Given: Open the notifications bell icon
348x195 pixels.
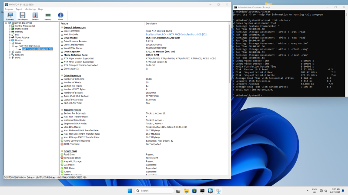Looking at the screenshot, I should [x=343, y=191].
